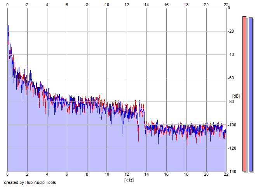The width and height of the screenshot is (258, 187).
Task: Click the 'created by Hub Audio Tools' credit text
Action: [30, 182]
